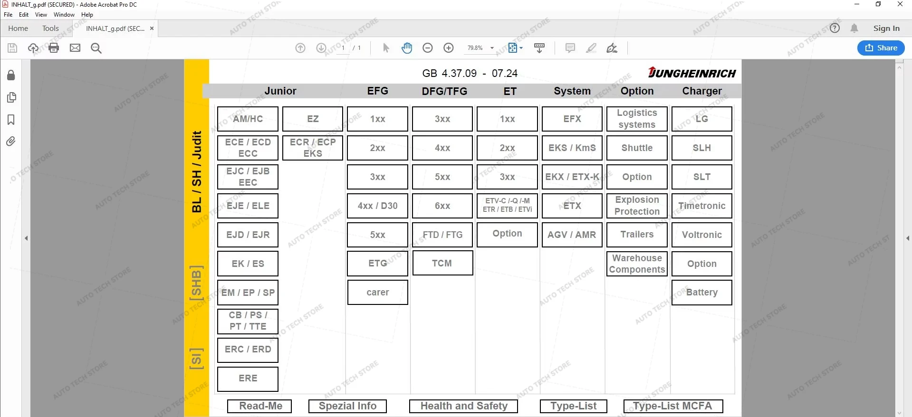Viewport: 912px width, 417px height.
Task: Click the Send file by email icon
Action: click(75, 48)
